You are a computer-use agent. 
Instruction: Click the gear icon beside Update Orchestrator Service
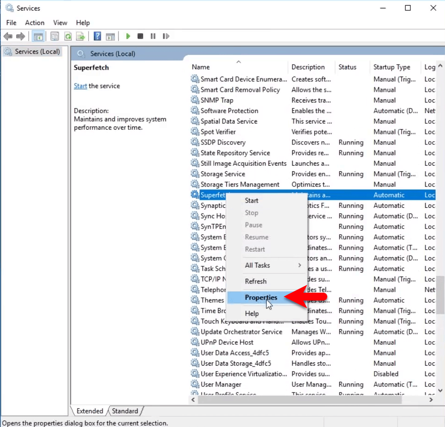[x=195, y=331]
